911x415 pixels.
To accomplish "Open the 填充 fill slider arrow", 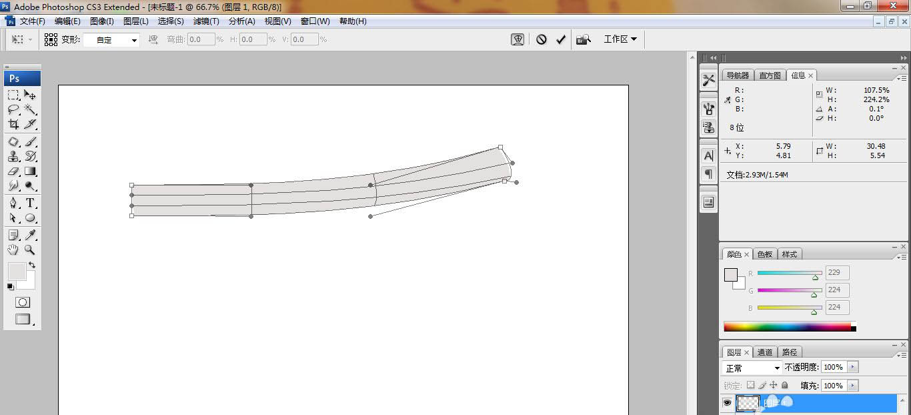I will 854,386.
